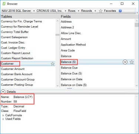Image resolution: width=139 pixels, height=134 pixels.
Task: Click Tables list scroll down arrow
Action: click(57, 85)
